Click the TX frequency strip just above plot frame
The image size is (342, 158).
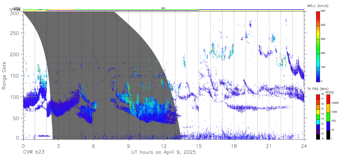(x=163, y=11)
